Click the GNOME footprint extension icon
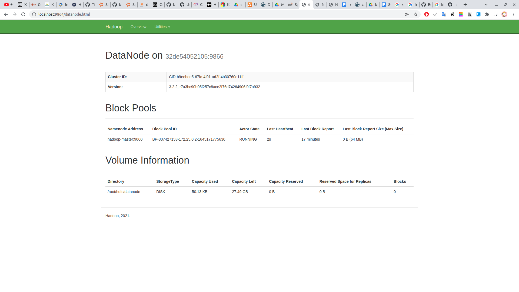 pyautogui.click(x=453, y=14)
